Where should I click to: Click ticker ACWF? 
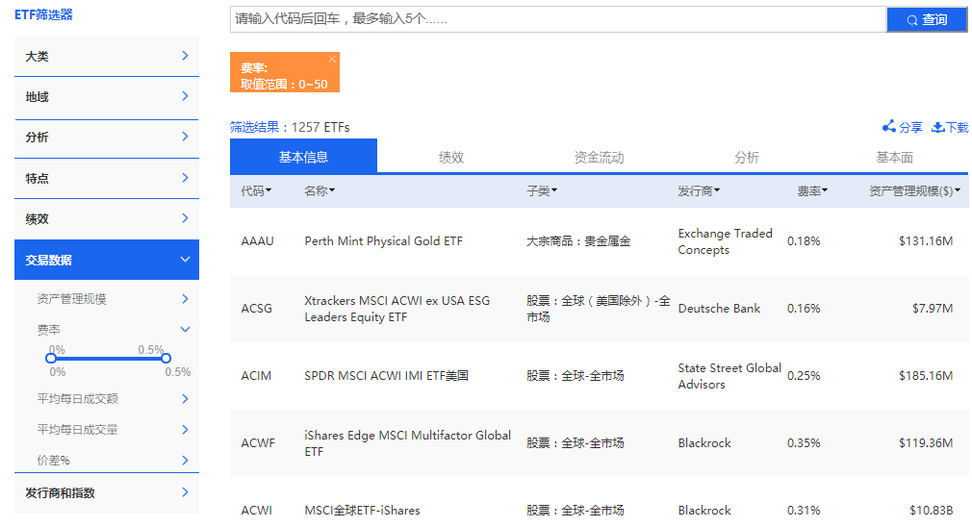point(258,443)
